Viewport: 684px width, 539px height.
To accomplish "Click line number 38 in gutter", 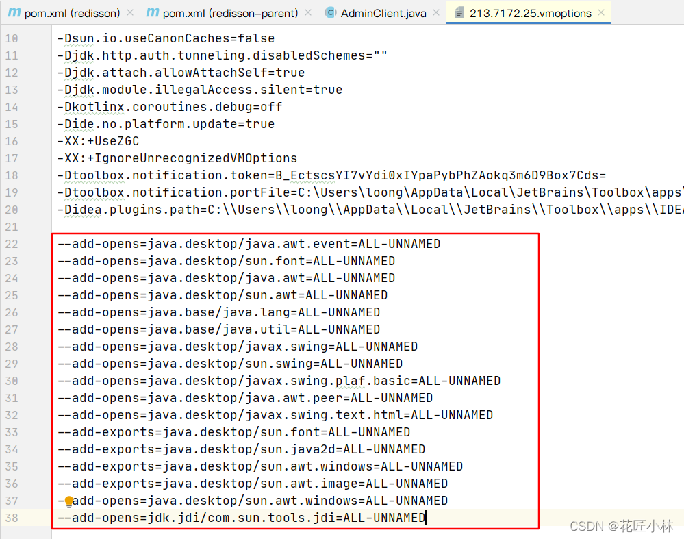I will [x=12, y=518].
